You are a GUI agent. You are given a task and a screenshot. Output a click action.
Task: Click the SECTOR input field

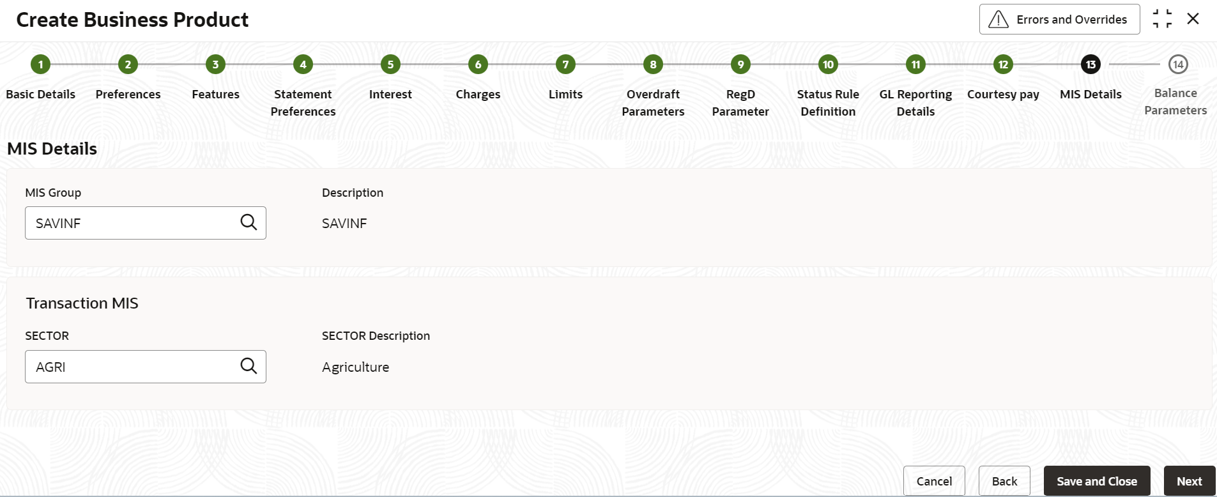point(146,367)
